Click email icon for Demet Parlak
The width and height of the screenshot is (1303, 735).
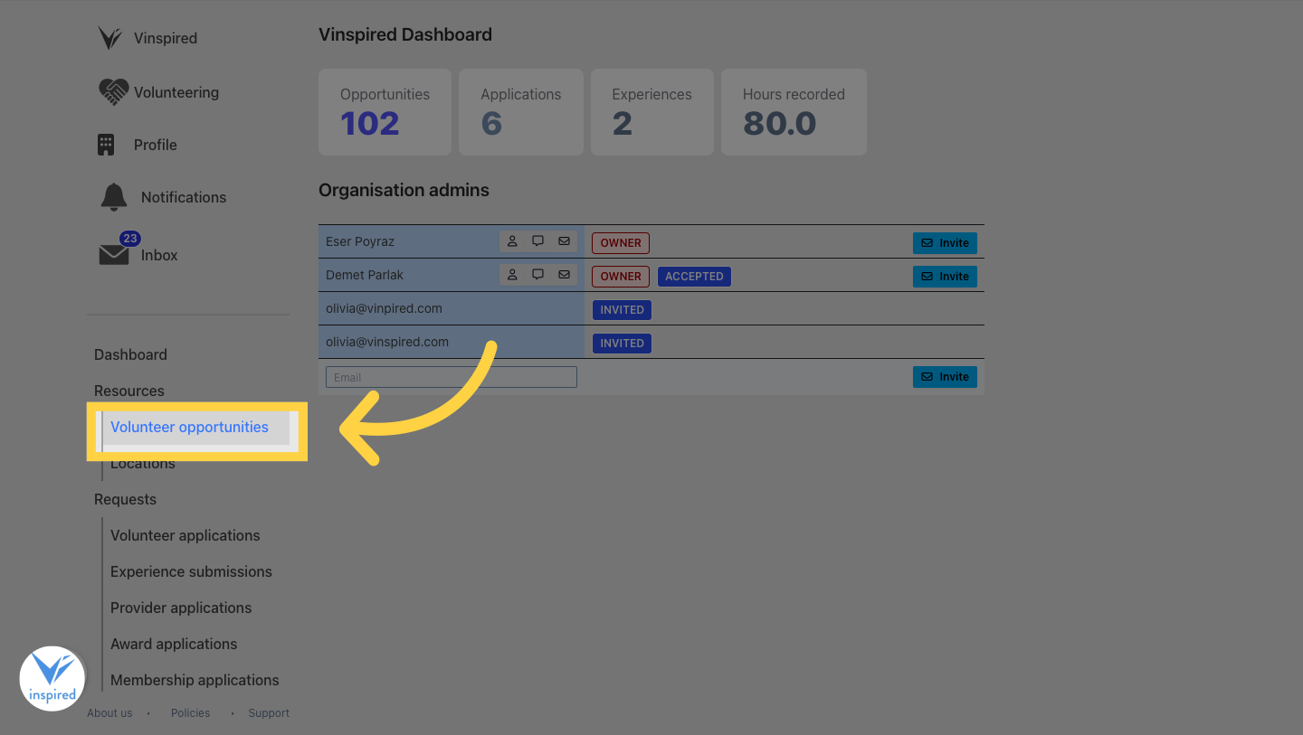pyautogui.click(x=564, y=275)
